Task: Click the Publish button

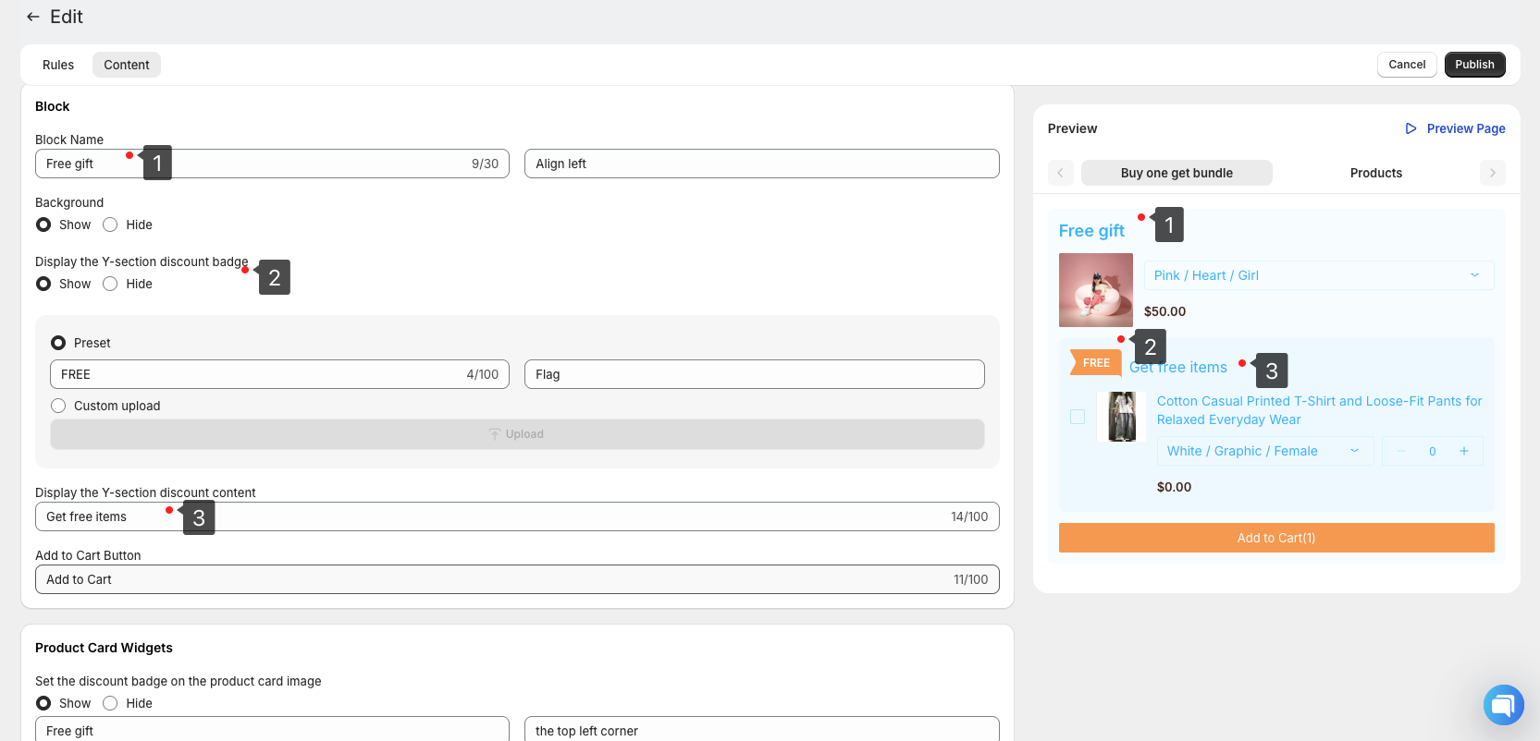Action: 1474,65
